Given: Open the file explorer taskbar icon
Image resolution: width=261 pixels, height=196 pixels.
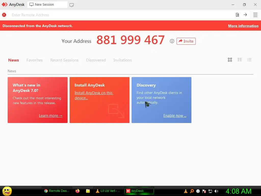Looking at the screenshot, I should [x=88, y=191].
